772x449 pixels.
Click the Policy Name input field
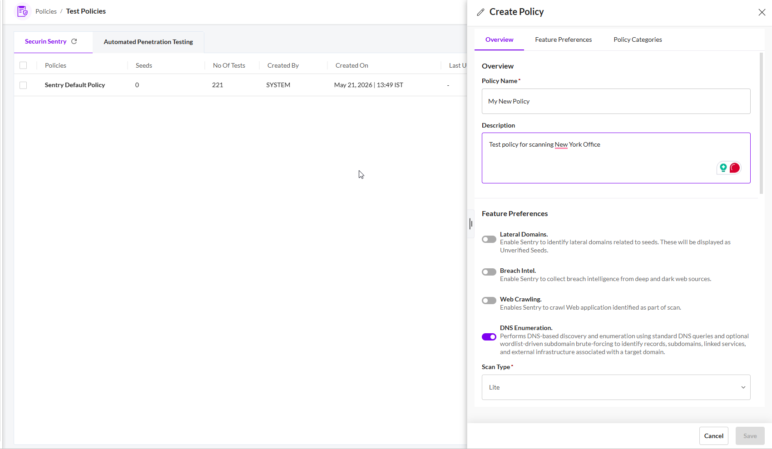coord(616,101)
